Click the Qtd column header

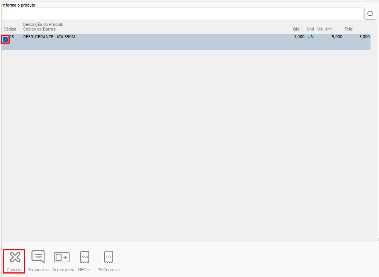point(296,29)
